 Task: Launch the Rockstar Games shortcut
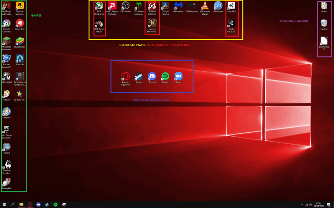(20, 8)
